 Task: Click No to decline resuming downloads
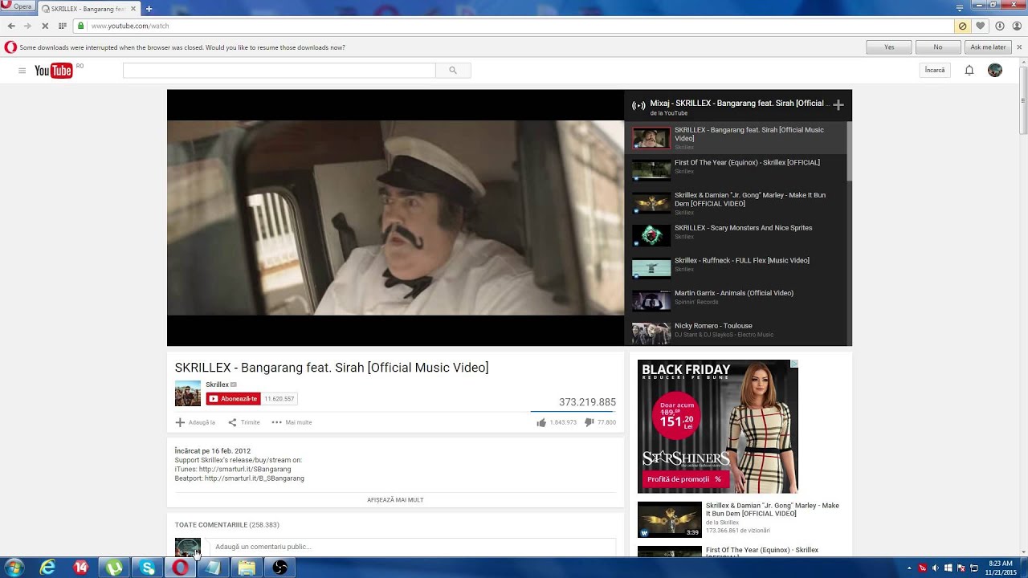[x=938, y=47]
